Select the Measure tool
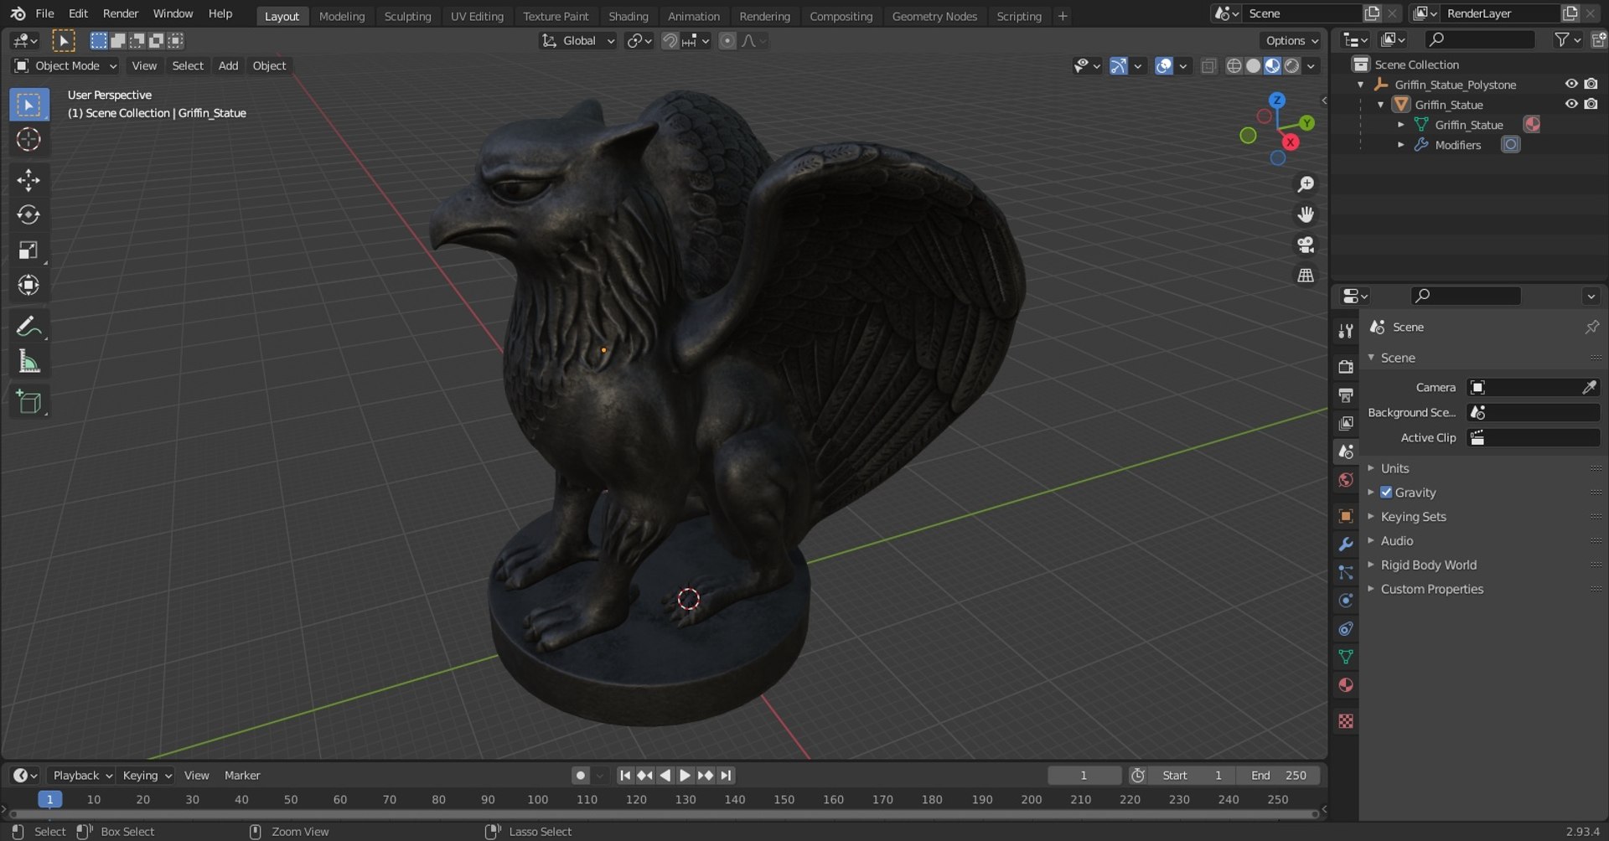Screen dimensions: 1609x841 click(28, 361)
